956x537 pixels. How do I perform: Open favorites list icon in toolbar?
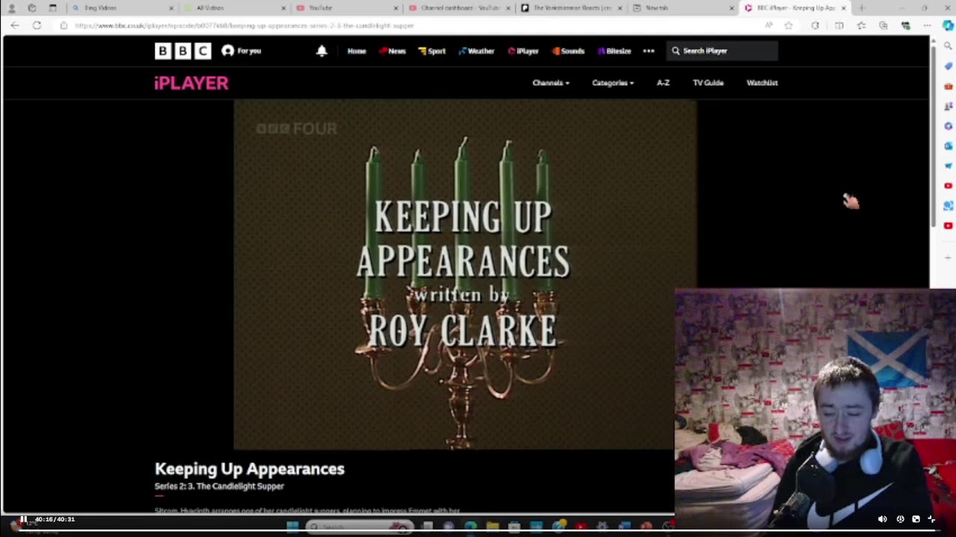tap(861, 25)
